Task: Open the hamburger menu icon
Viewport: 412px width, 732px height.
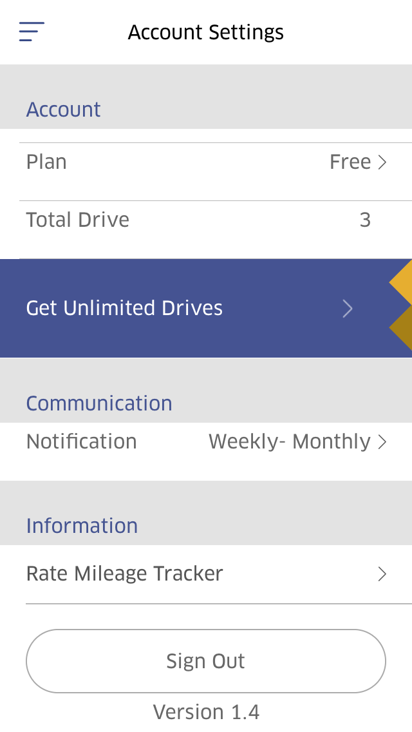Action: coord(32,32)
